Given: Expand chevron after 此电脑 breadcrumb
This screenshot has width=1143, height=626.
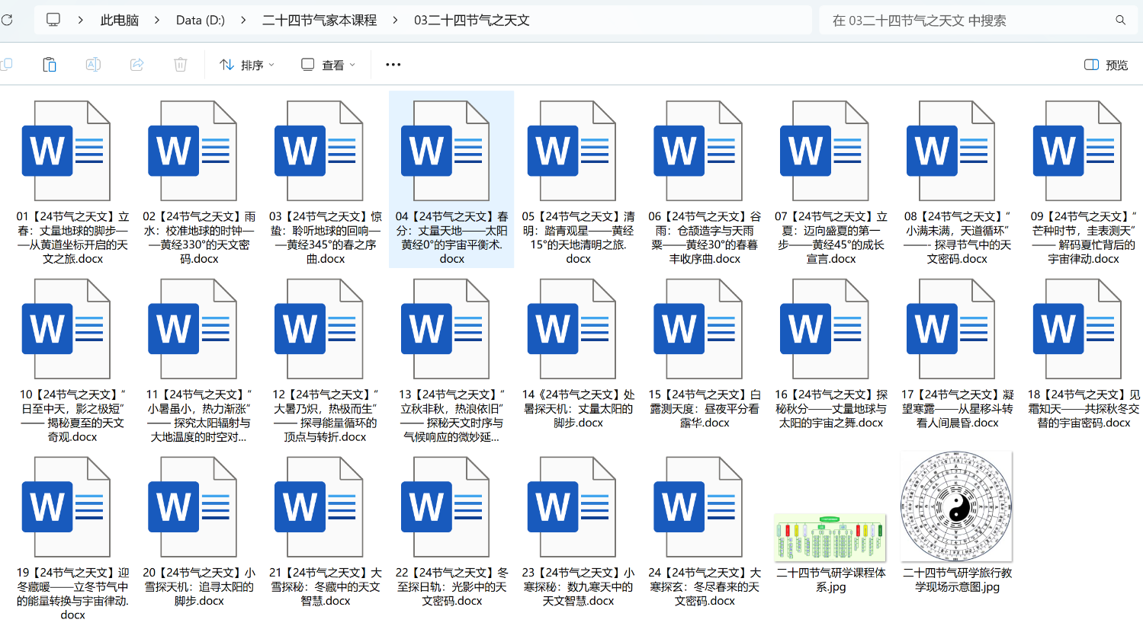Looking at the screenshot, I should click(x=157, y=21).
